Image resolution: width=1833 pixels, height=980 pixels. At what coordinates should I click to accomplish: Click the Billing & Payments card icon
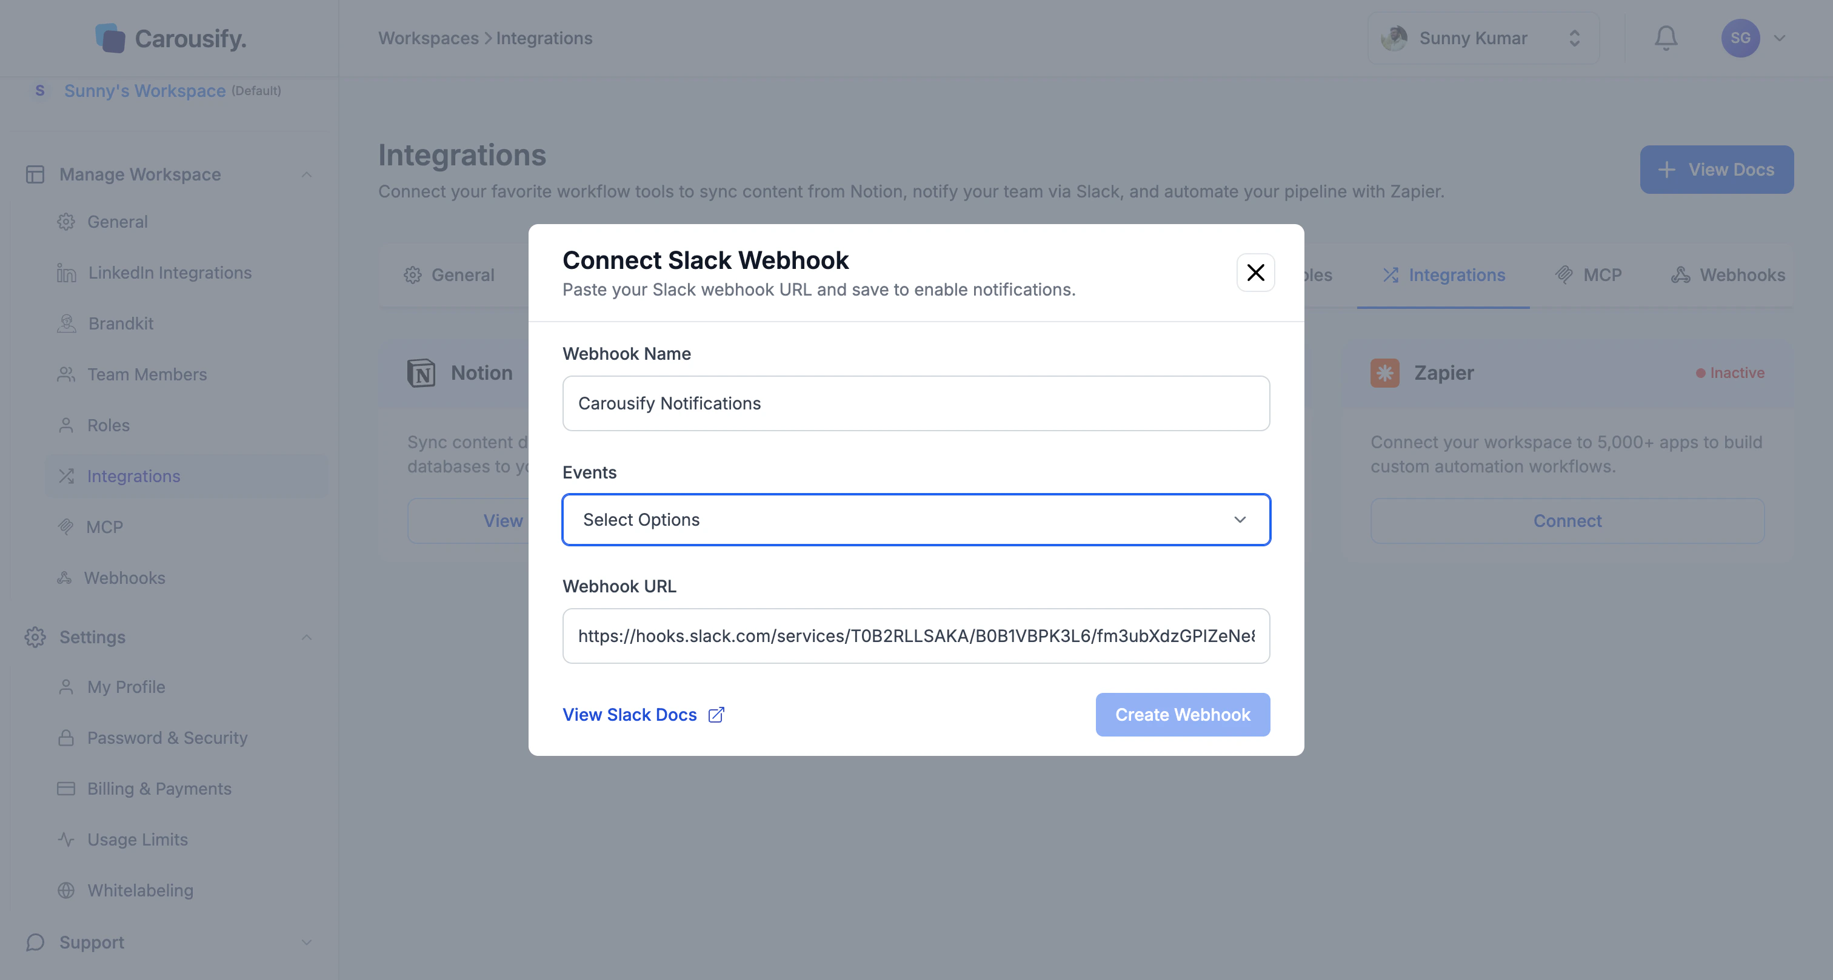click(x=66, y=789)
